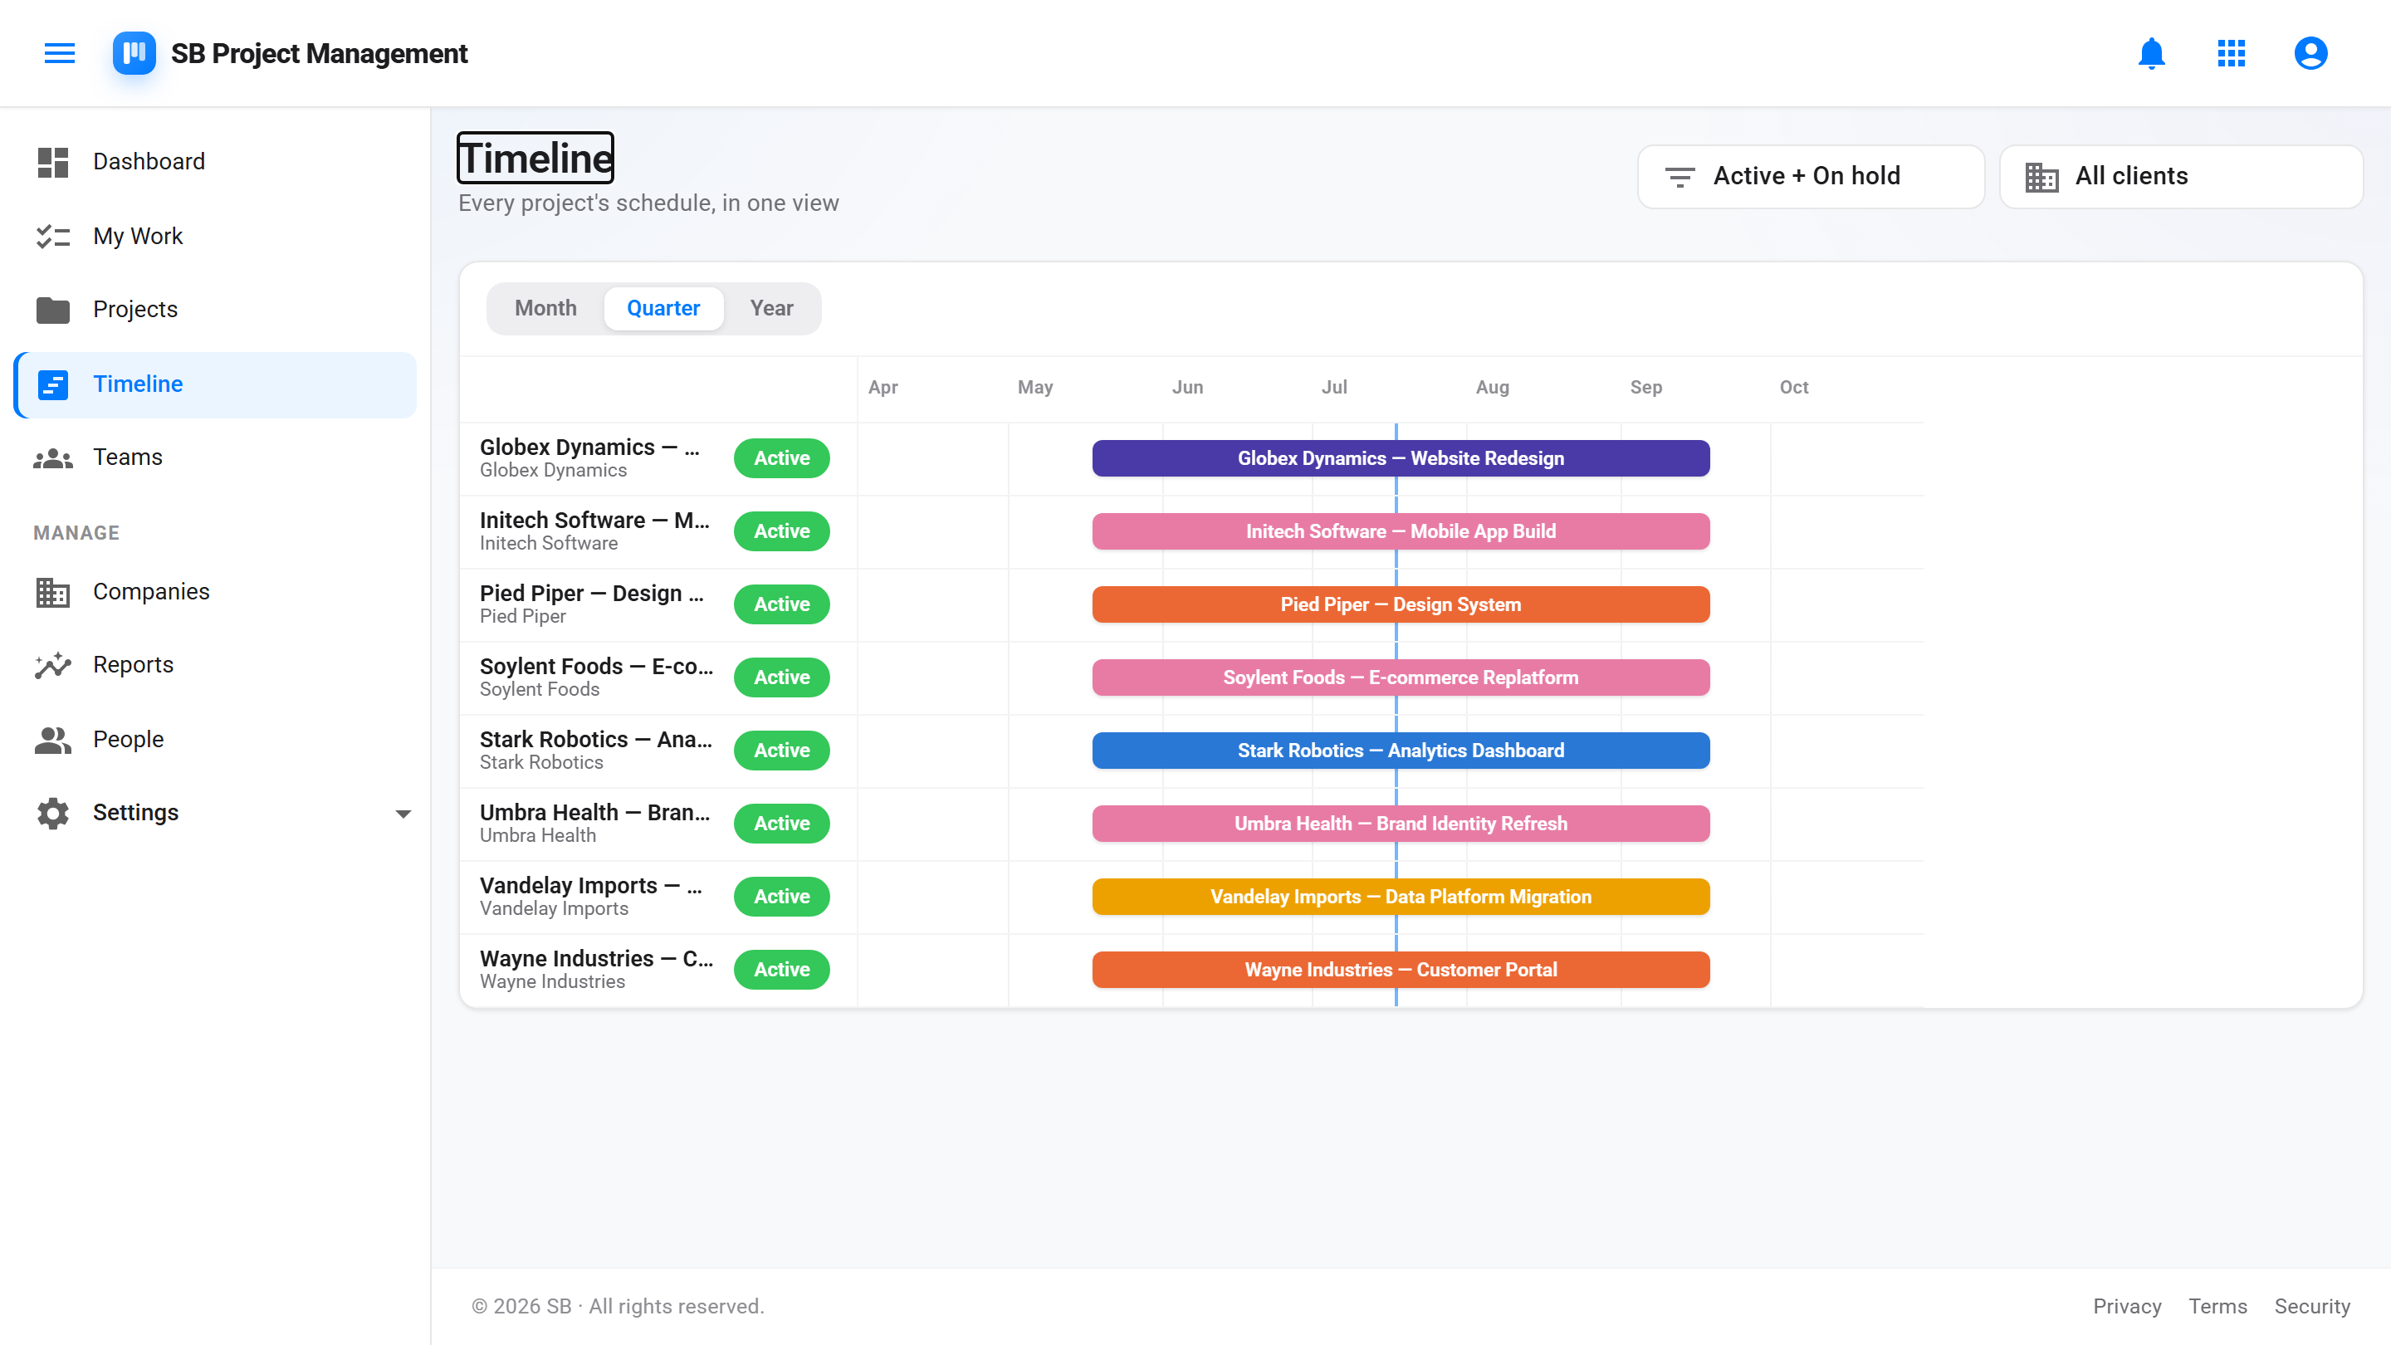Screen dimensions: 2391x1345
Task: Click the Projects folder icon
Action: click(53, 309)
